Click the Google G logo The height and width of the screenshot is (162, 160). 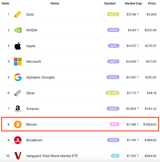tap(17, 77)
